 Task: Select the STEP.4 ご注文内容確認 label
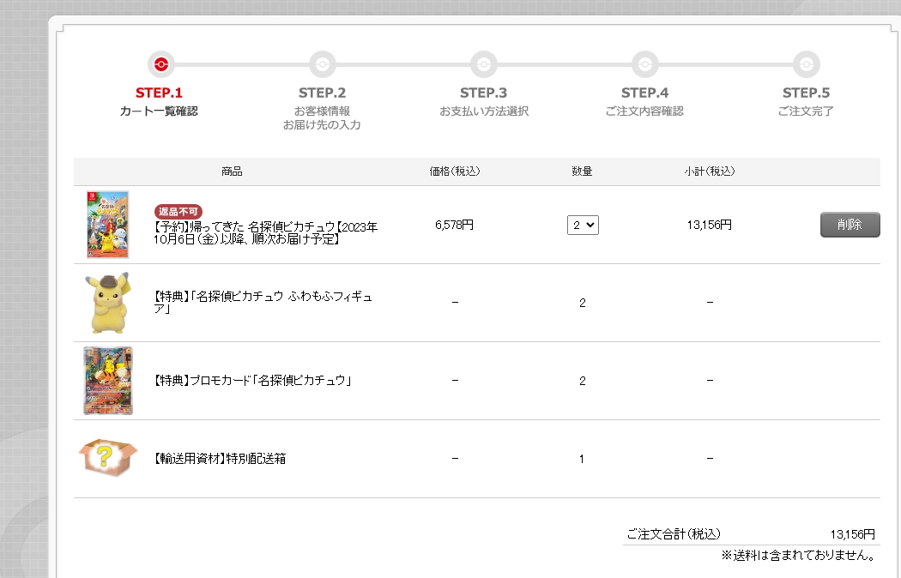click(x=644, y=111)
